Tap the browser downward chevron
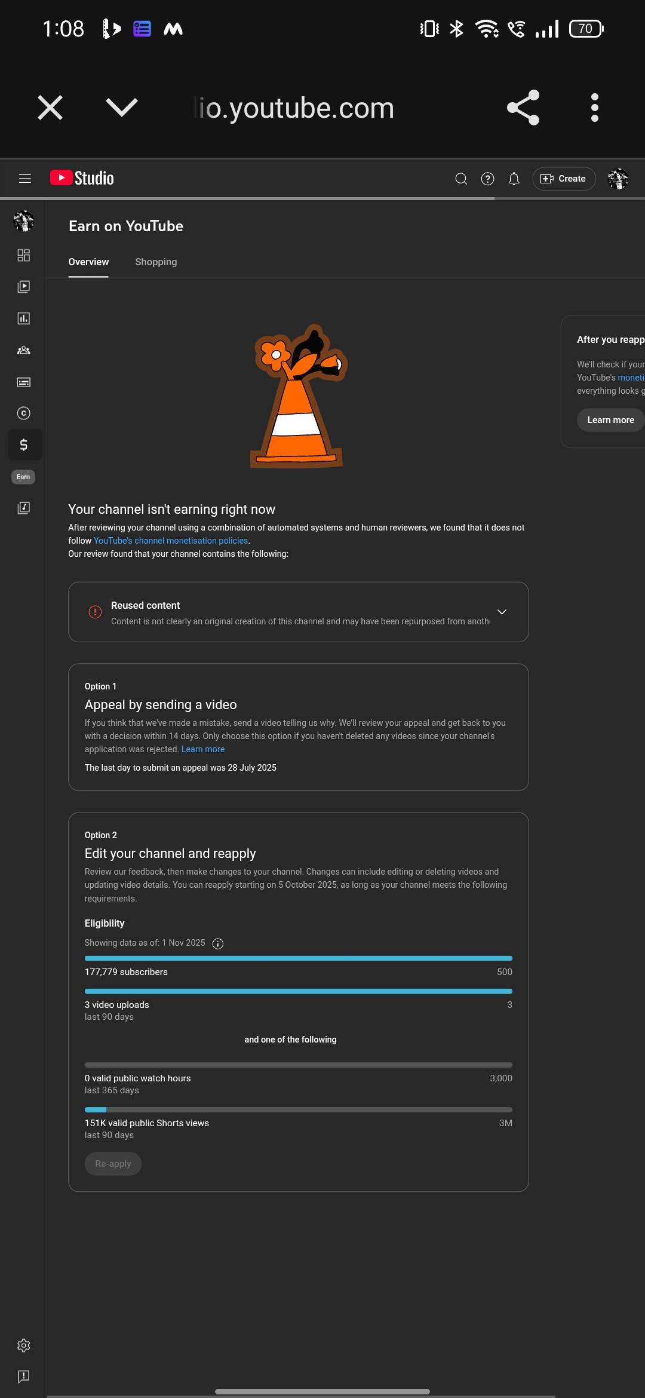Viewport: 645px width, 1398px height. (121, 108)
